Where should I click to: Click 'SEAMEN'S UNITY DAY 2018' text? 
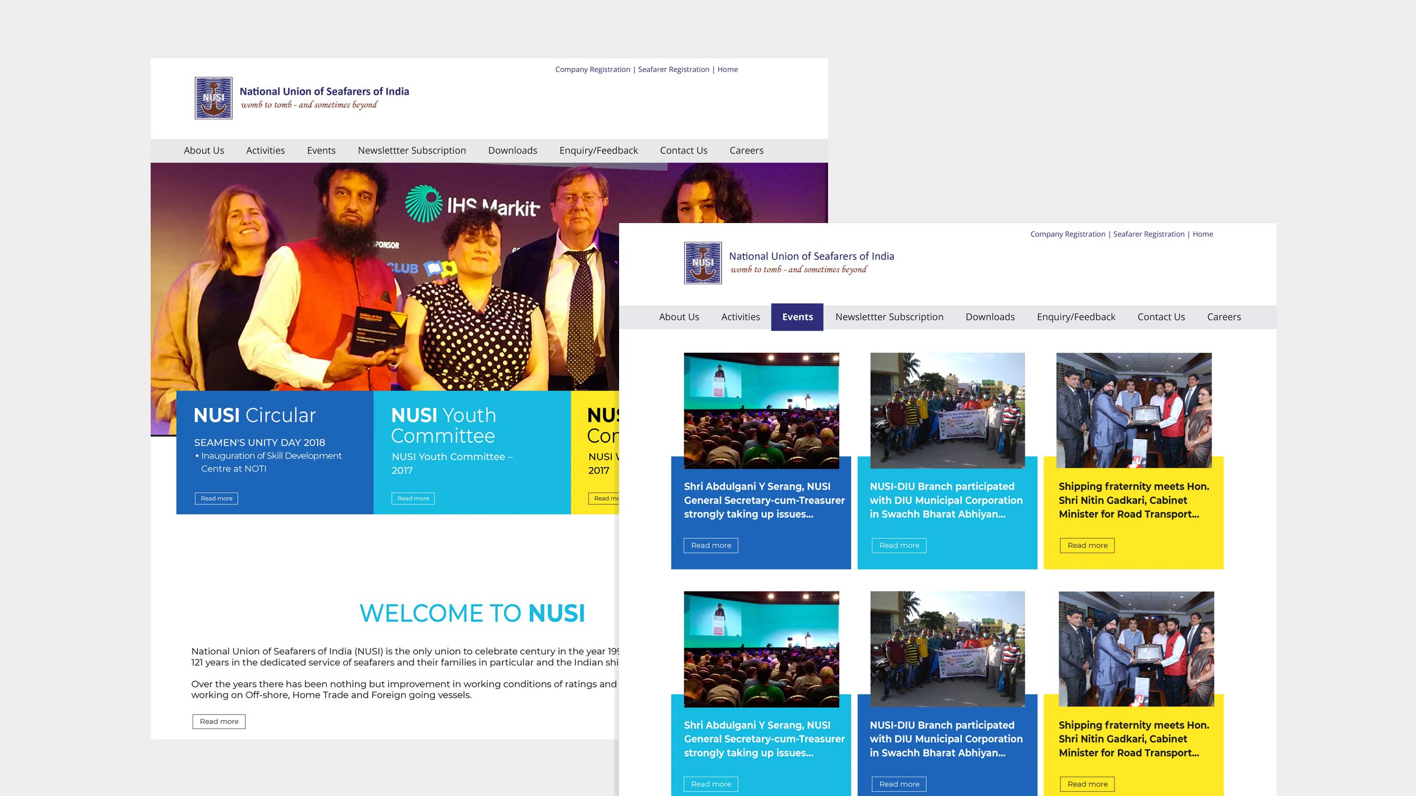coord(259,443)
